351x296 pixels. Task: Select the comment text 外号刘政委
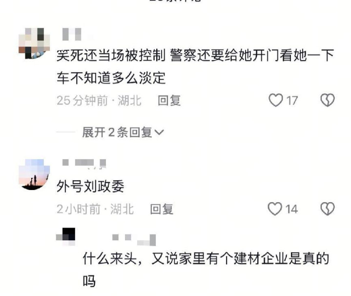[x=90, y=186]
